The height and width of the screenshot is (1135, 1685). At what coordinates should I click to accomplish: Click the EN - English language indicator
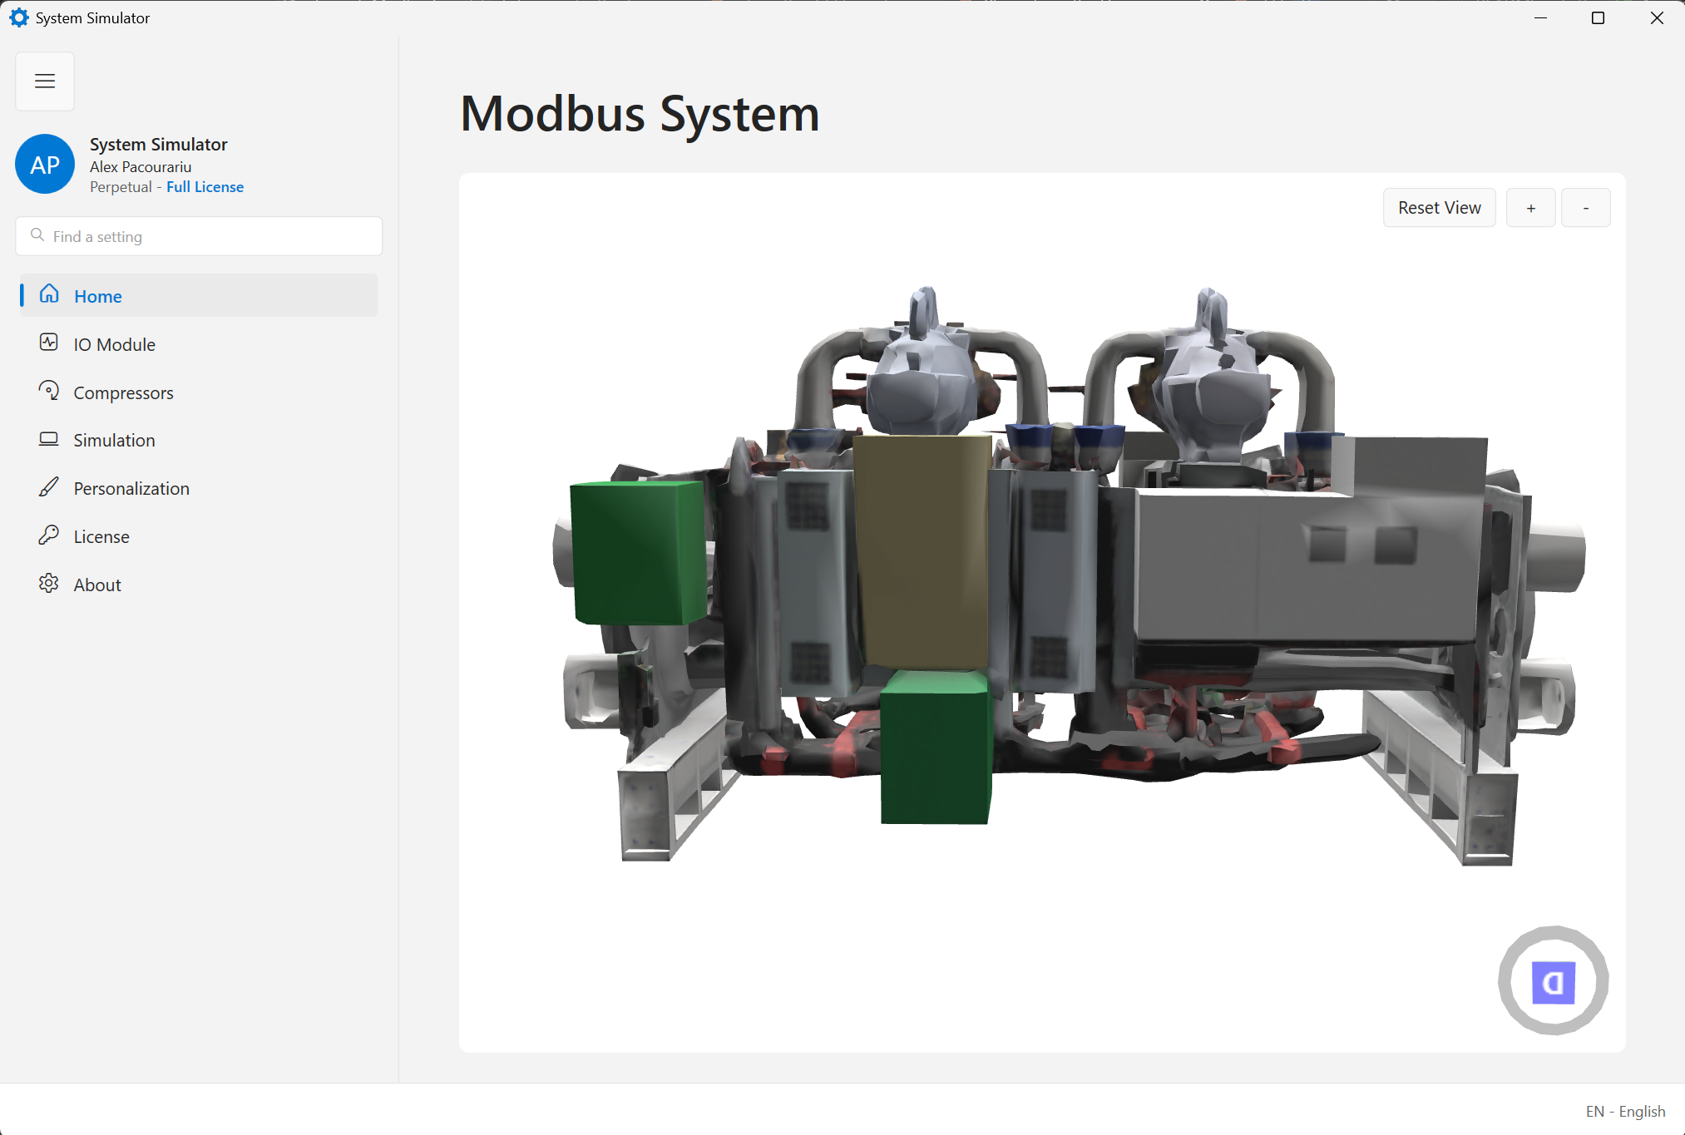pos(1624,1111)
